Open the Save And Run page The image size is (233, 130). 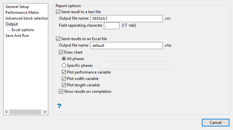pyautogui.click(x=17, y=36)
